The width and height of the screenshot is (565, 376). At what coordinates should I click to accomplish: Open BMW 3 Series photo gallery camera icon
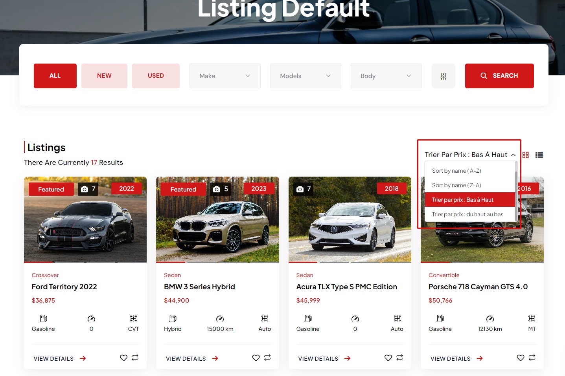217,189
